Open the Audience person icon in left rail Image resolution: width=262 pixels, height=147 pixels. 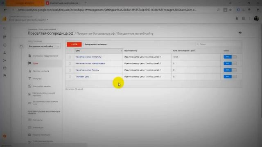coord(5,53)
